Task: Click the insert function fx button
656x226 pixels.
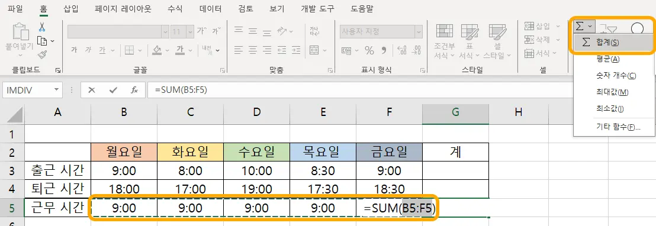Action: (x=134, y=90)
